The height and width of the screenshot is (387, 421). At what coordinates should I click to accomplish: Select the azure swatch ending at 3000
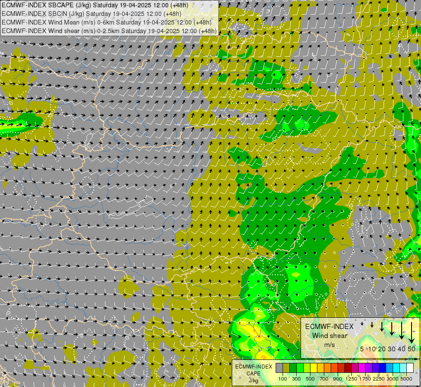pyautogui.click(x=390, y=368)
